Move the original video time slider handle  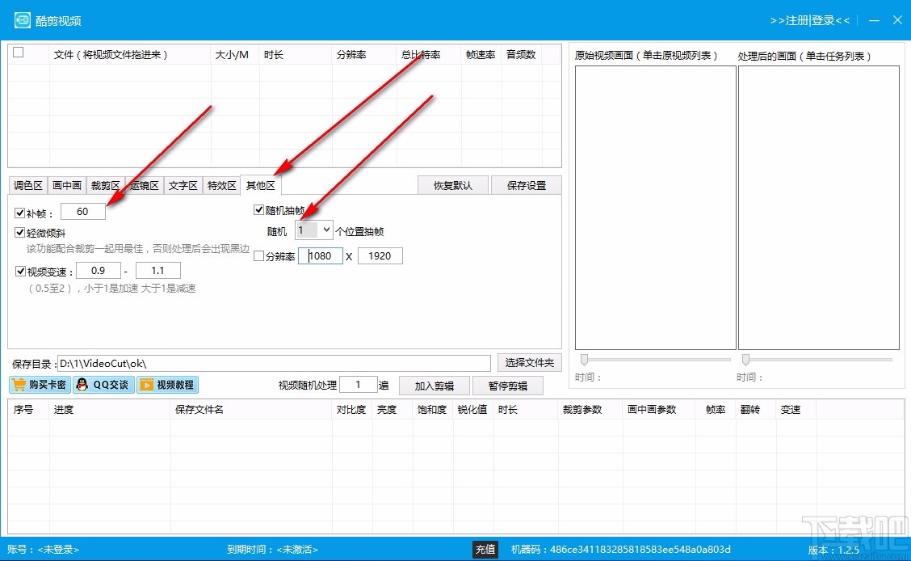(x=585, y=360)
